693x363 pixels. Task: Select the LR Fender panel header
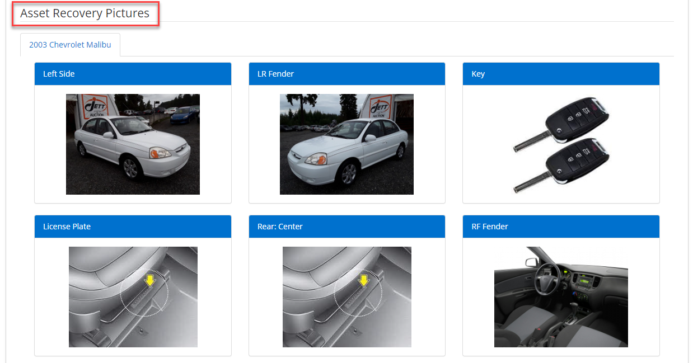click(347, 74)
